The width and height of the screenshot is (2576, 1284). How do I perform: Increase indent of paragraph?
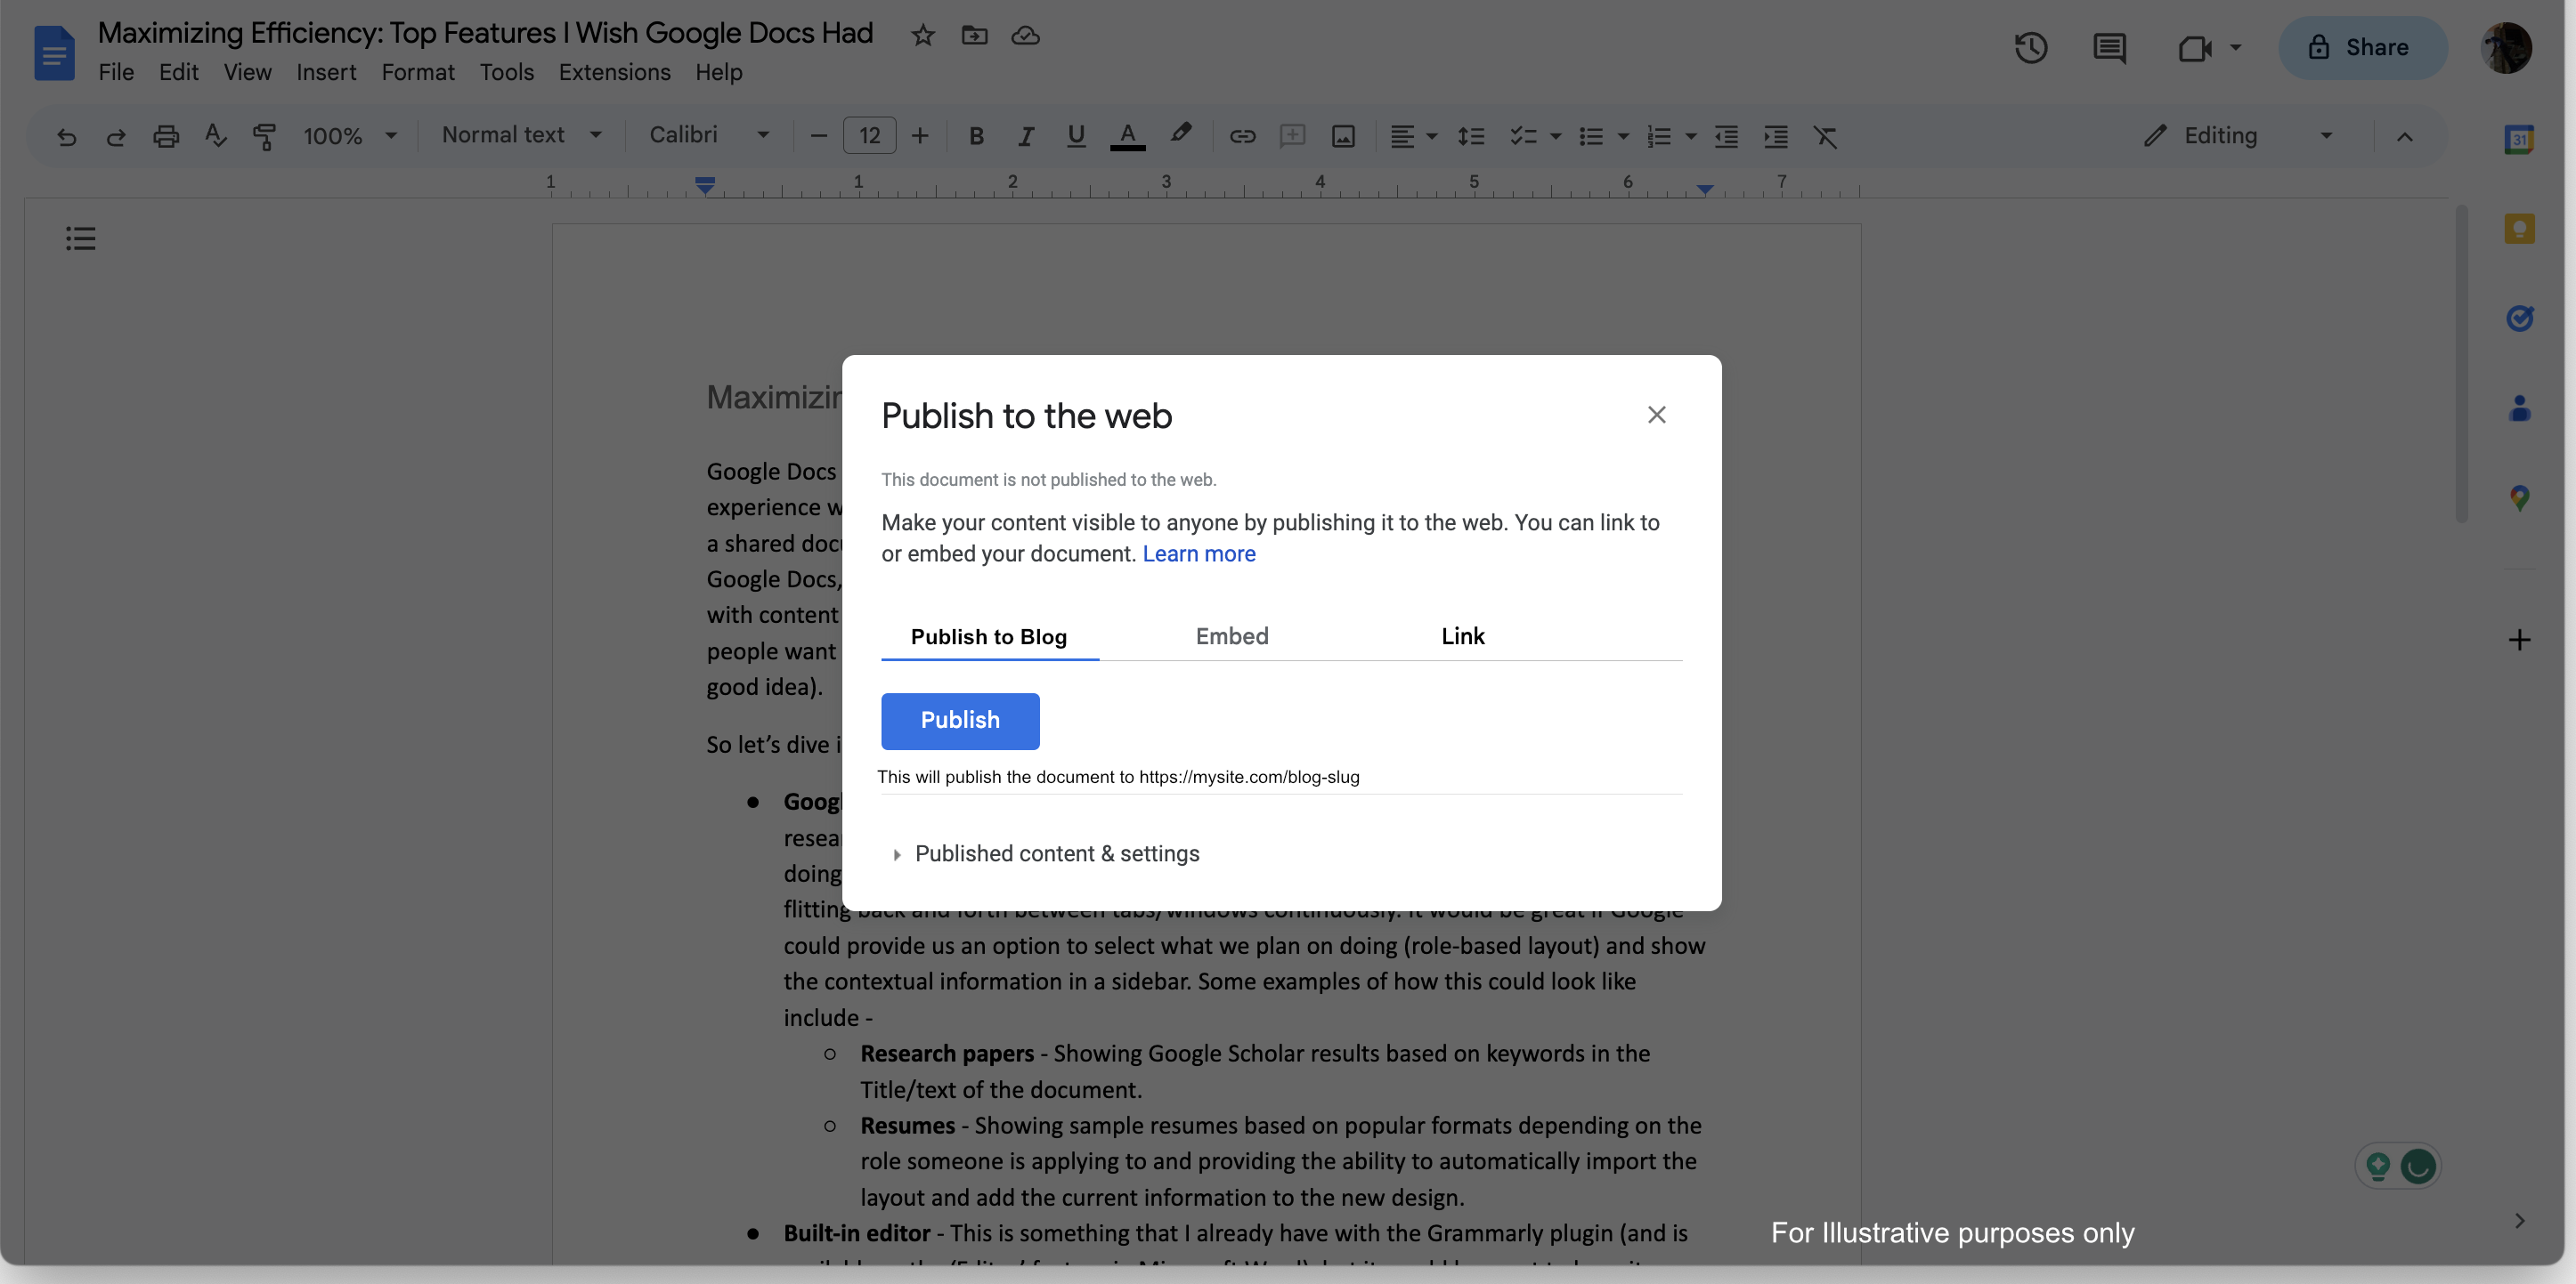coord(1776,136)
